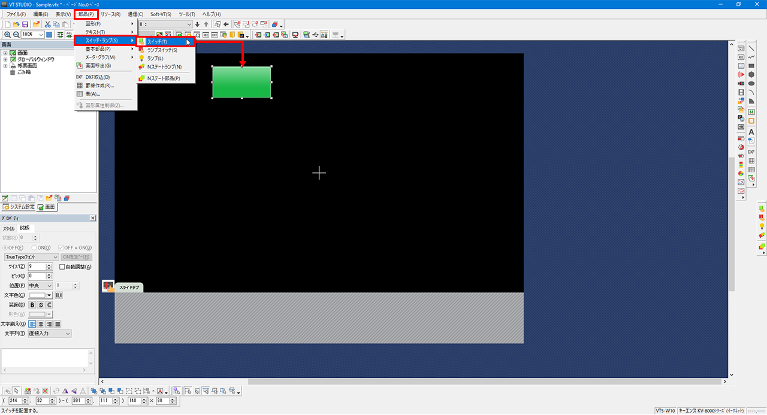The width and height of the screenshot is (767, 415).
Task: Click the lamp bulb icon in right palette
Action: coord(762,226)
